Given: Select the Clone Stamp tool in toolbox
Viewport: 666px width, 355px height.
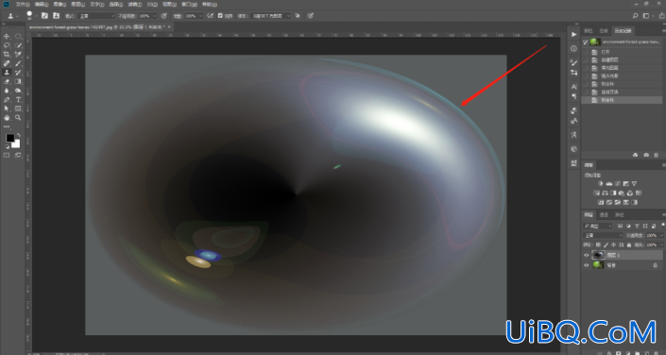Looking at the screenshot, I should pos(7,73).
